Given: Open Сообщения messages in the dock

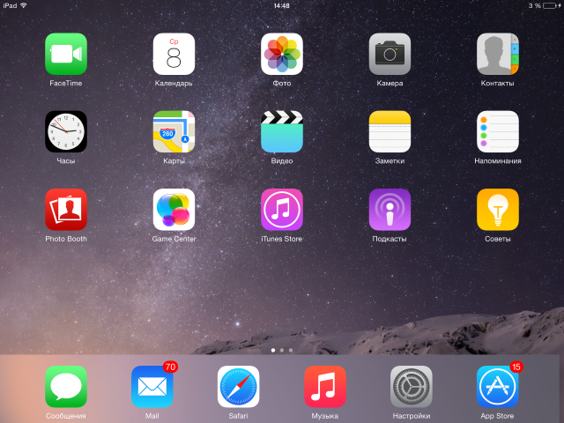Looking at the screenshot, I should [66, 387].
